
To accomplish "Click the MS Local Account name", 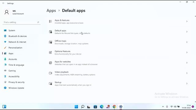I will point(18,12).
